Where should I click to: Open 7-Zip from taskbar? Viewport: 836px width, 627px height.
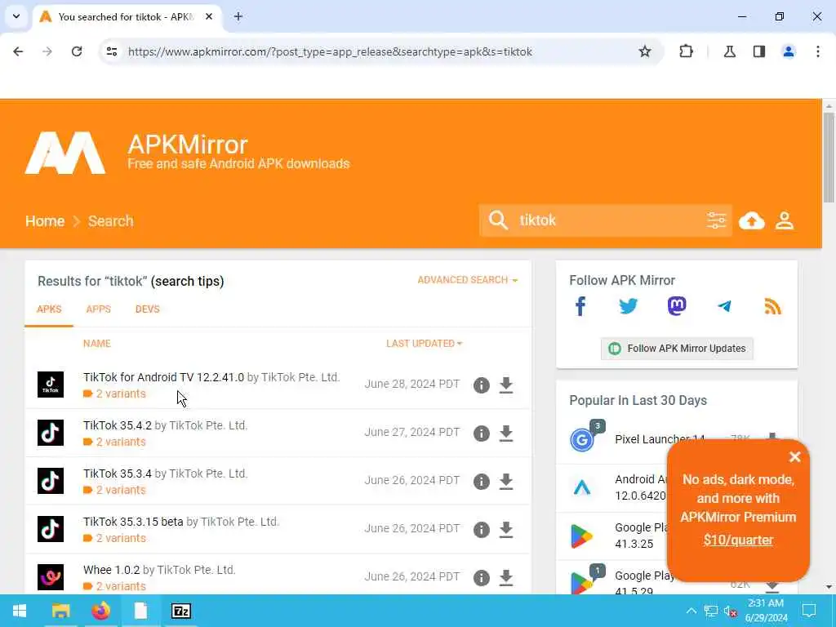pyautogui.click(x=180, y=611)
